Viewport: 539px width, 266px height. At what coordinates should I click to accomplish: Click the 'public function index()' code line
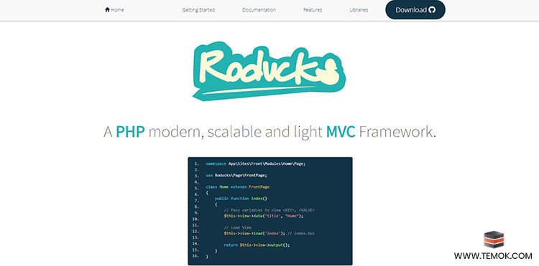241,199
